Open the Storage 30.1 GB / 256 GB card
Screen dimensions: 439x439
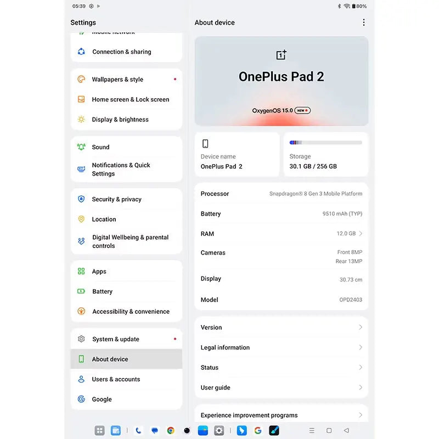(x=326, y=155)
